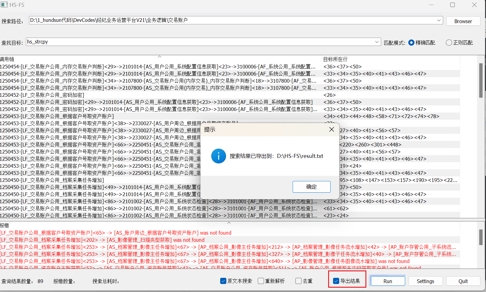Expand the 查找目标 dropdown arrow
486x292 pixels.
(377, 42)
